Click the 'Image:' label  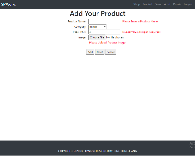[x=82, y=37]
